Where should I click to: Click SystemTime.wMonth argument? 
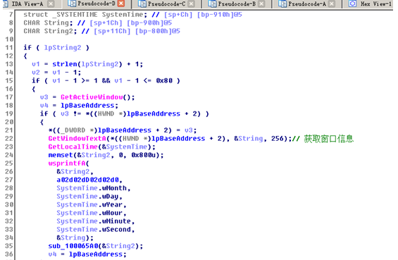(92, 188)
